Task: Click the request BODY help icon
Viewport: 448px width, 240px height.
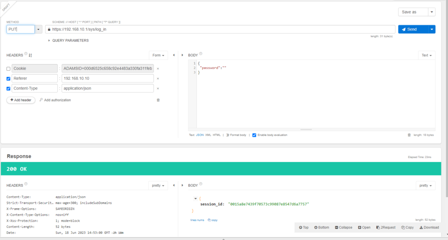Action: [x=200, y=54]
